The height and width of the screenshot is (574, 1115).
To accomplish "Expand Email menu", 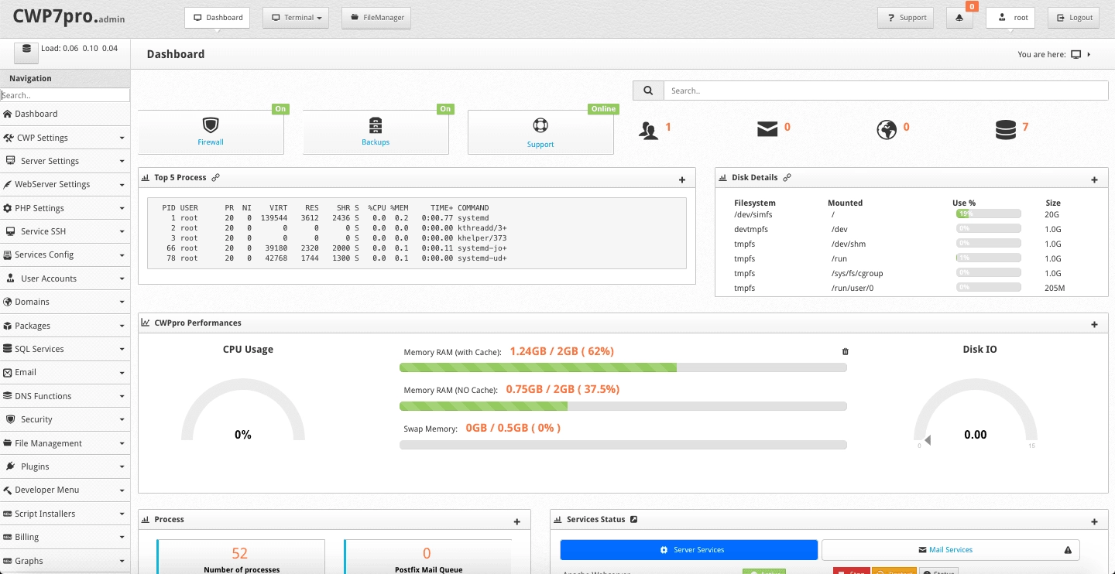I will coord(65,372).
